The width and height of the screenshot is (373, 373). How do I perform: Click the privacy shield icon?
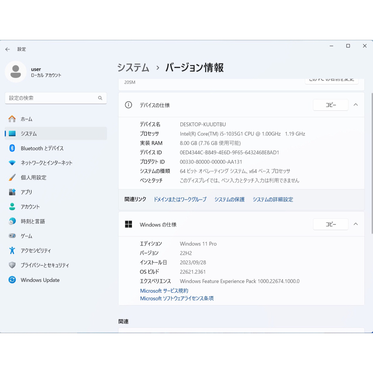point(12,265)
